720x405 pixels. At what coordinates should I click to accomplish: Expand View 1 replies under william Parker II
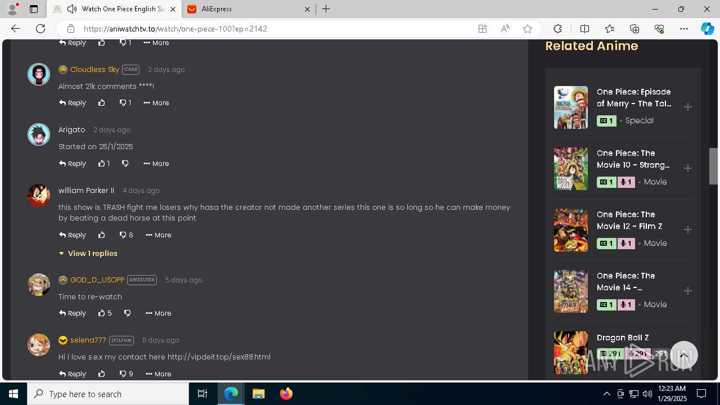[88, 254]
